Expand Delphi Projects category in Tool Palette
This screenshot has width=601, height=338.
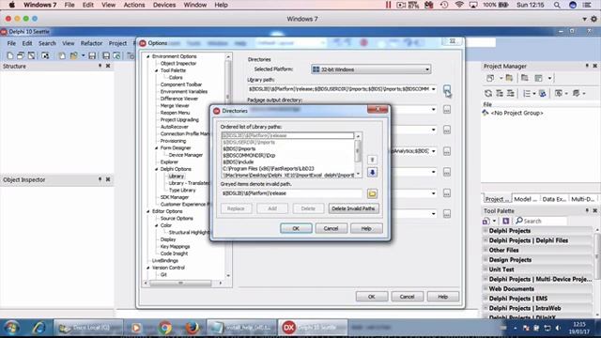[485, 231]
